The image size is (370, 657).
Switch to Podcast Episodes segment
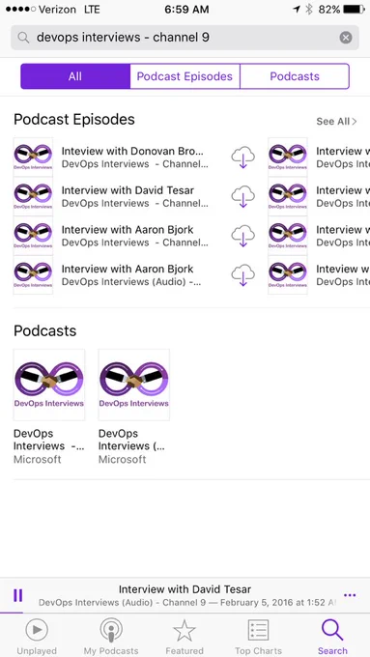click(185, 76)
